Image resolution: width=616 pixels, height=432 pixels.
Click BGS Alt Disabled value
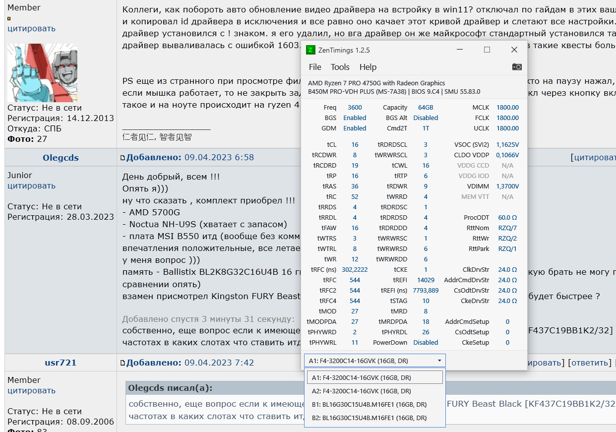coord(426,118)
